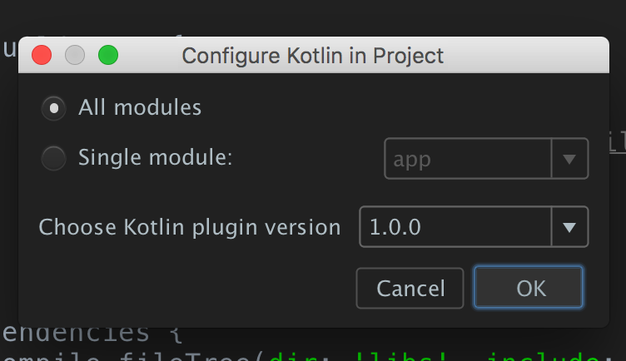
Task: Click the green zoom window button
Action: [108, 56]
